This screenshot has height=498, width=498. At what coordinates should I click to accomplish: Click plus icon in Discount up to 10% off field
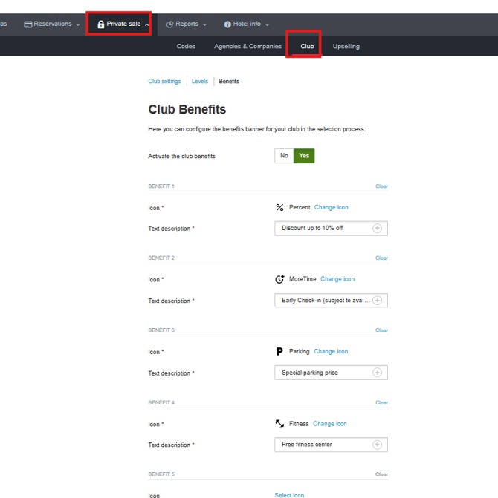[377, 228]
